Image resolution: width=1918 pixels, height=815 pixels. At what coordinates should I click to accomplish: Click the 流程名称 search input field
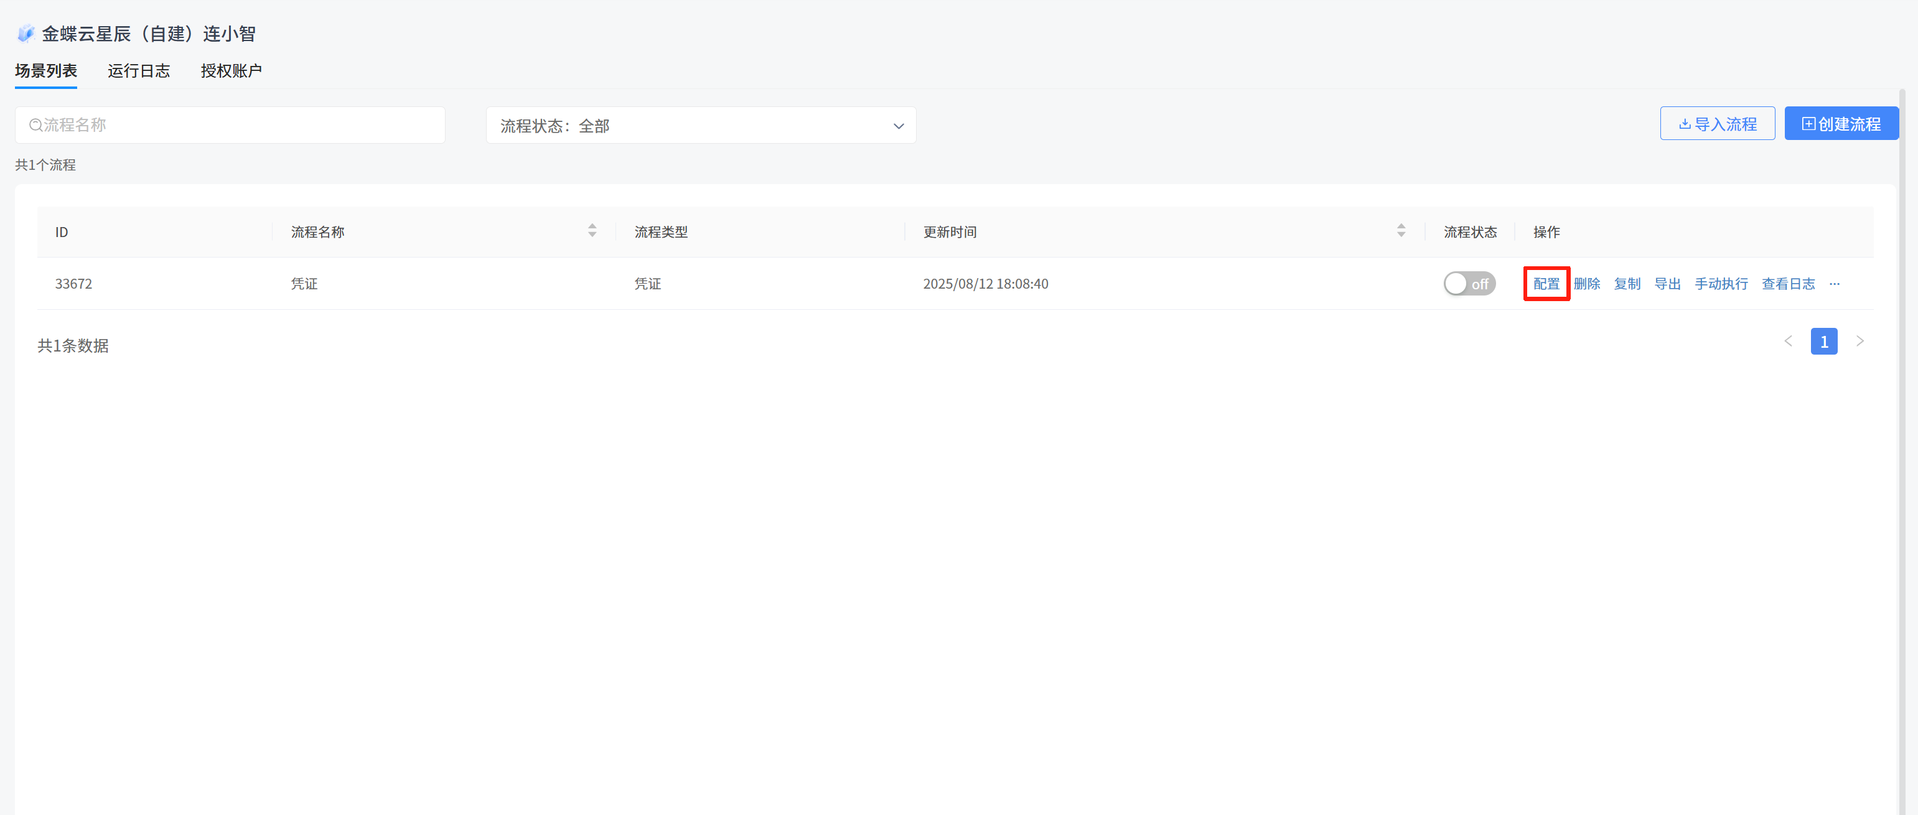(230, 125)
